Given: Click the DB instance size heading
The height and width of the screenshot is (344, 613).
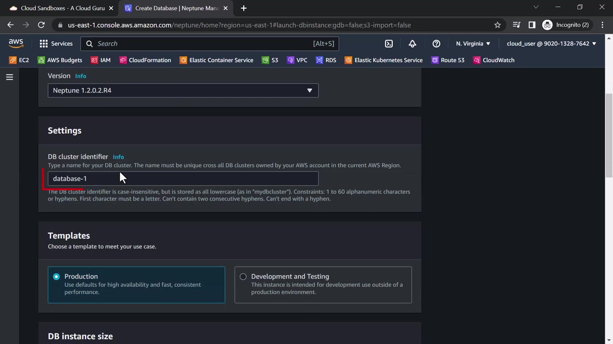Looking at the screenshot, I should (80, 336).
